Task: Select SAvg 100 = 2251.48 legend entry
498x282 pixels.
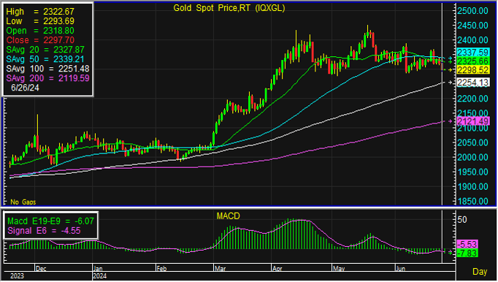Action: [47, 69]
